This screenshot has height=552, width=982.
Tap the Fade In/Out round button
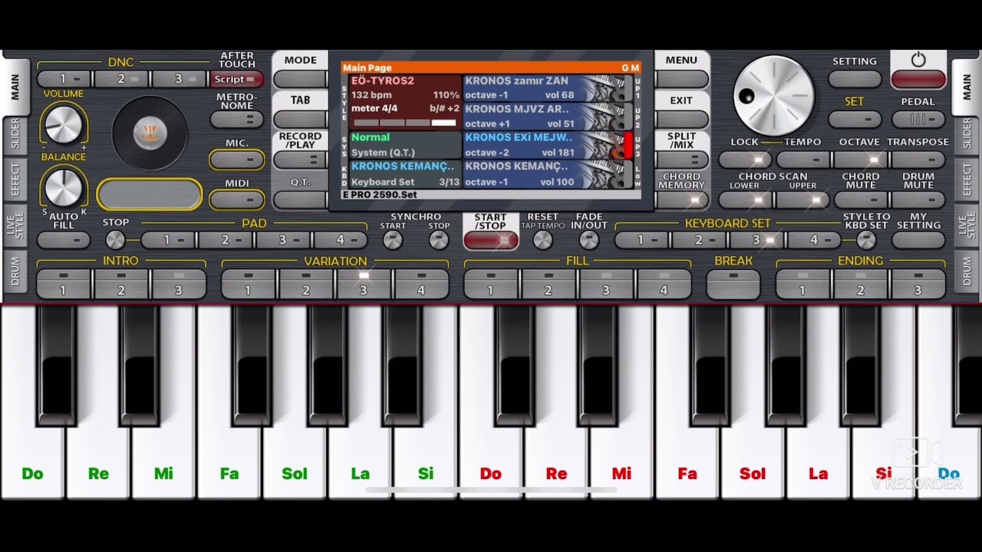pos(588,240)
